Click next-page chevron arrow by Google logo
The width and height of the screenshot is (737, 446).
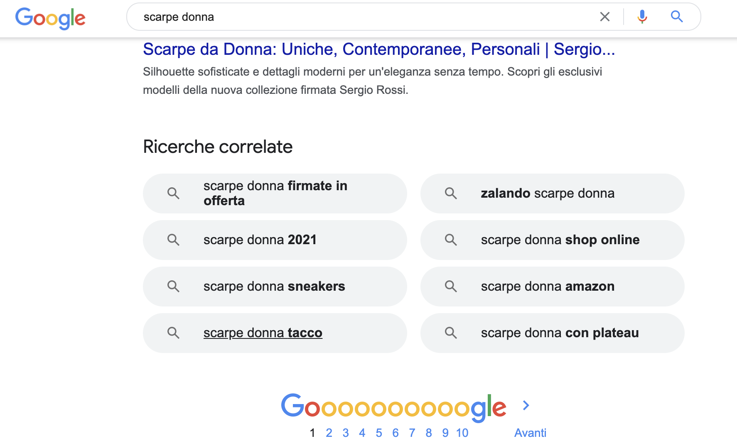tap(526, 405)
